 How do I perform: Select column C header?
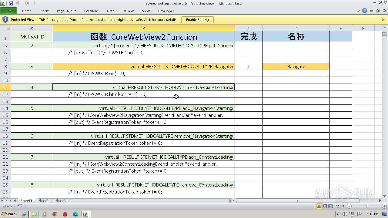point(249,28)
